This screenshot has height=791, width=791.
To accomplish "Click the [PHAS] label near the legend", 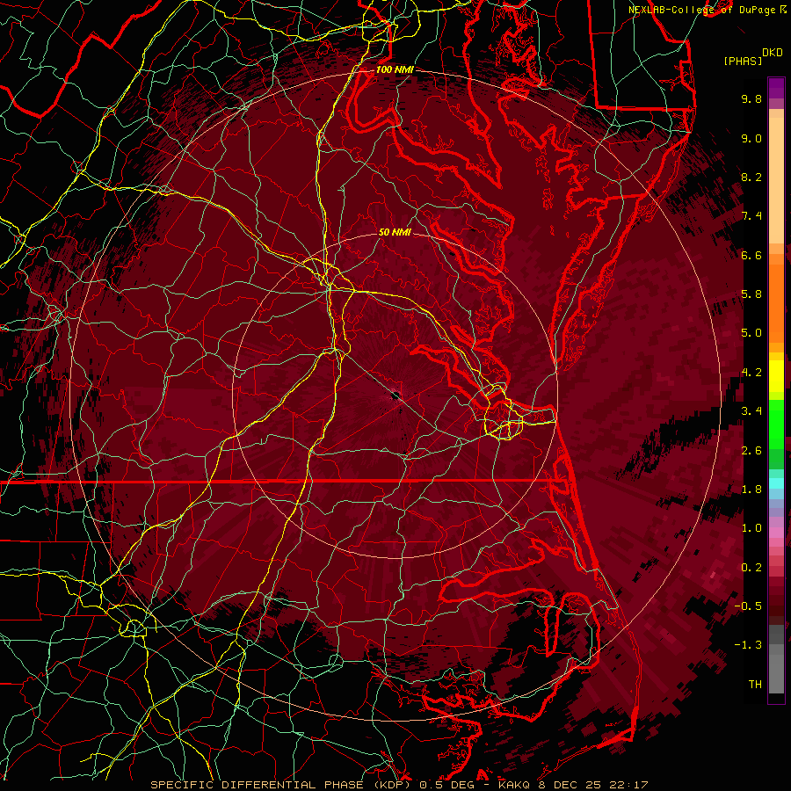I will 743,62.
